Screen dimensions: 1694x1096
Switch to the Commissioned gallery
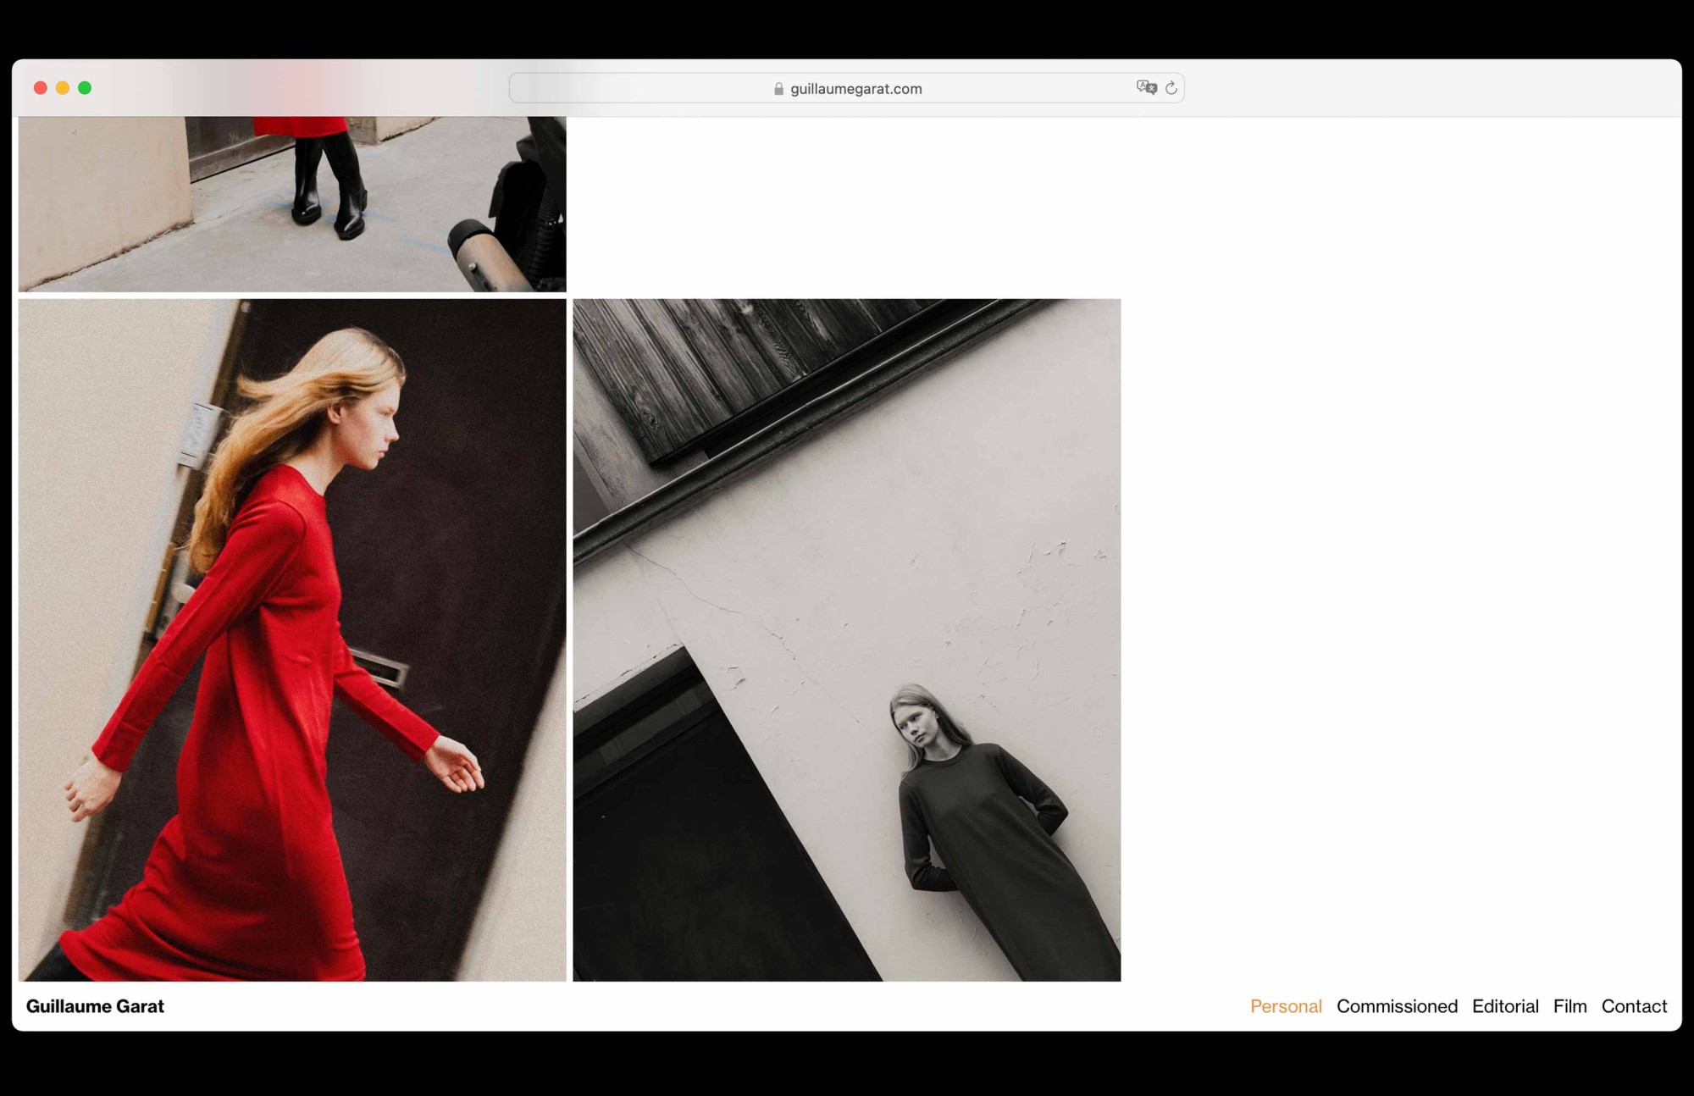click(1397, 1006)
